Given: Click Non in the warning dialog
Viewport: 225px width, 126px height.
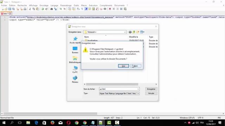Looking at the screenshot, I should 136,66.
